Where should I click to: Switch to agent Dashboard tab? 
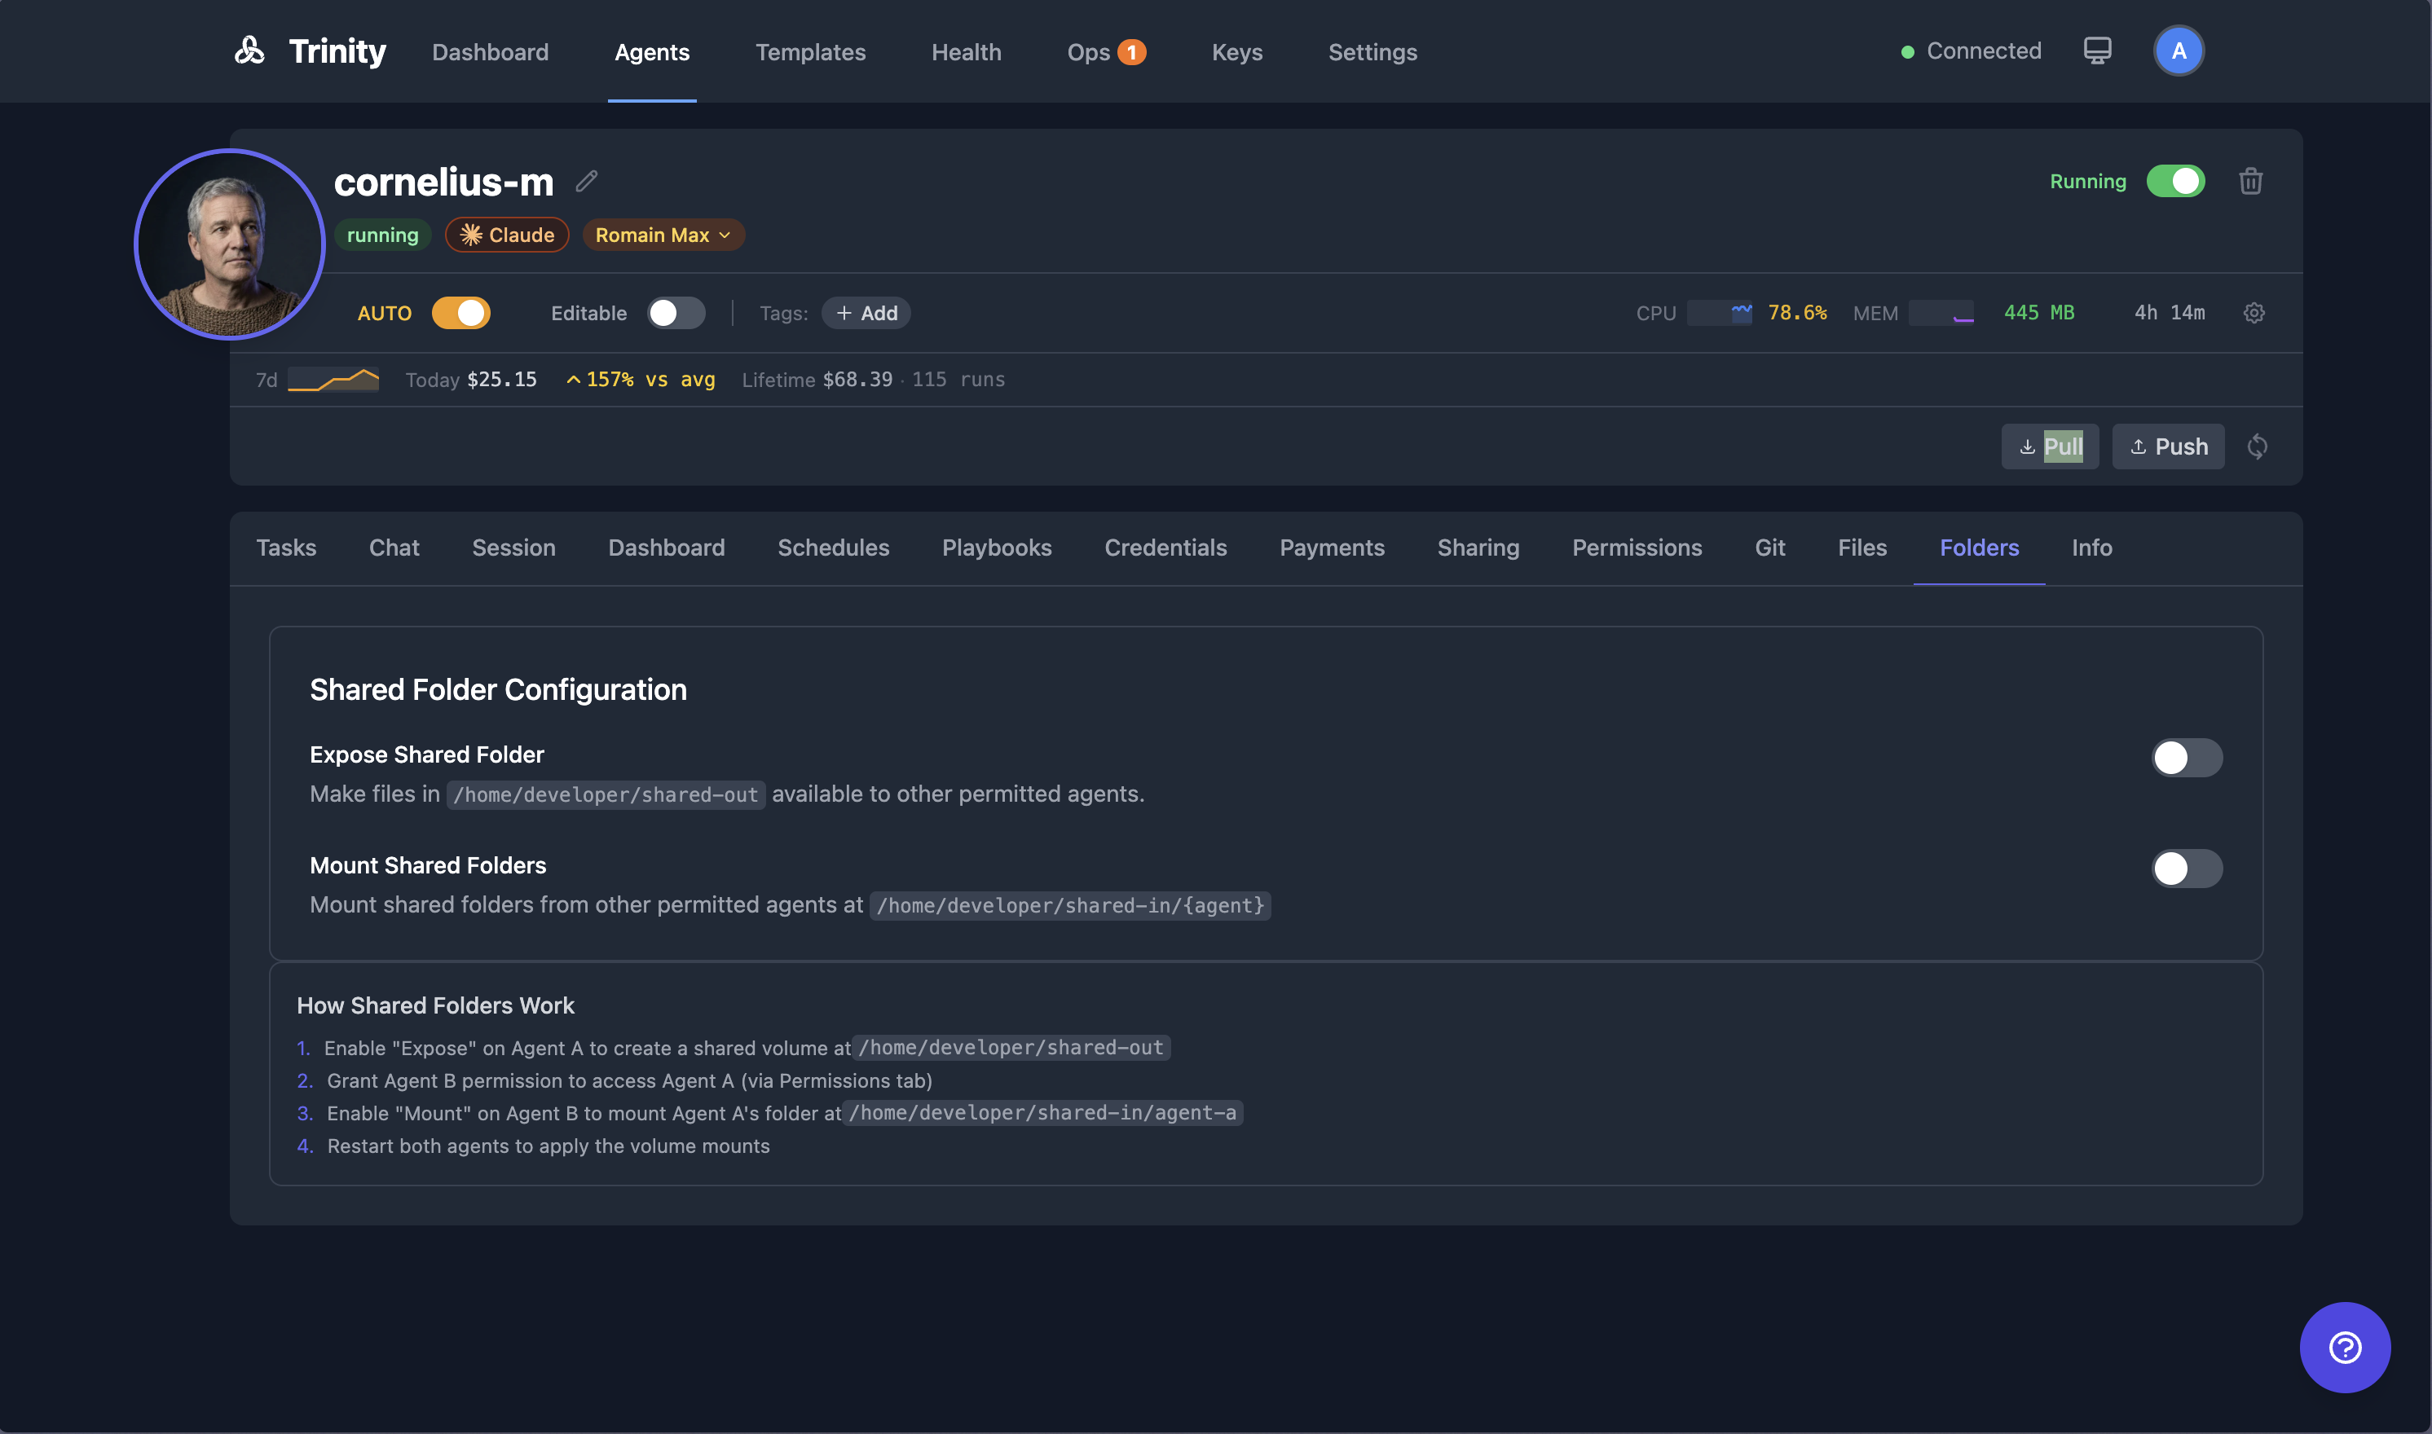667,548
